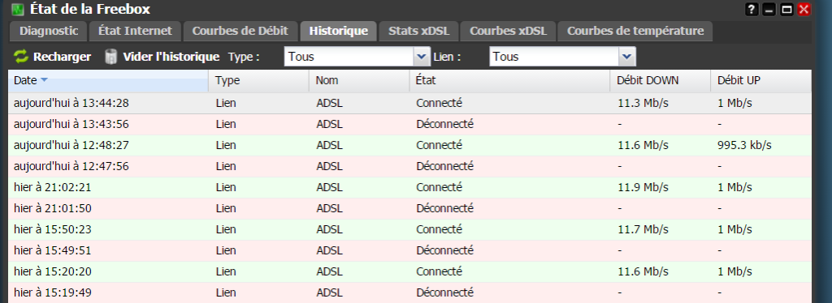Screen dimensions: 832x303
Task: Expand the Lien filter dropdown arrow
Action: [x=626, y=57]
